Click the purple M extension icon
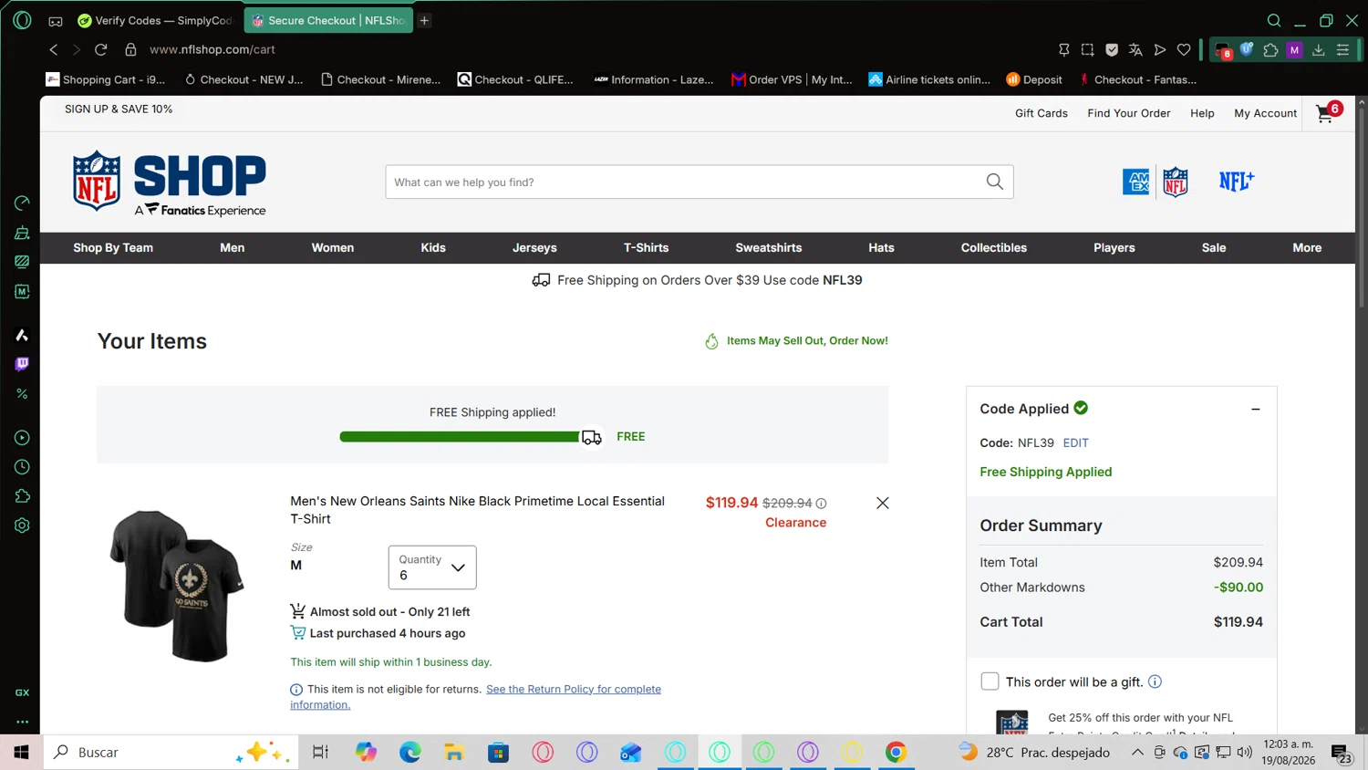This screenshot has height=770, width=1368. pyautogui.click(x=1294, y=50)
